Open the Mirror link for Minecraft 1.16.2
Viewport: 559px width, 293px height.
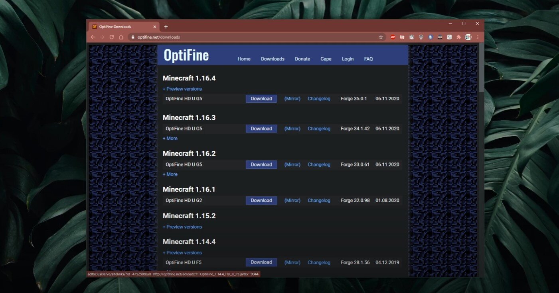(x=292, y=164)
